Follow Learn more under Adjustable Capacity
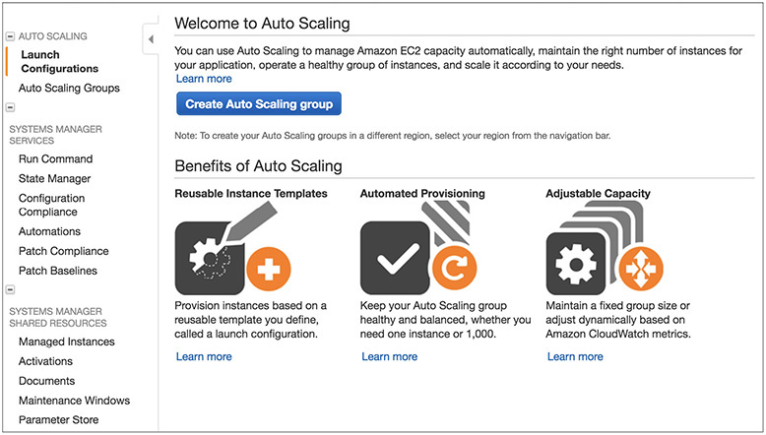Image resolution: width=766 pixels, height=435 pixels. (575, 356)
